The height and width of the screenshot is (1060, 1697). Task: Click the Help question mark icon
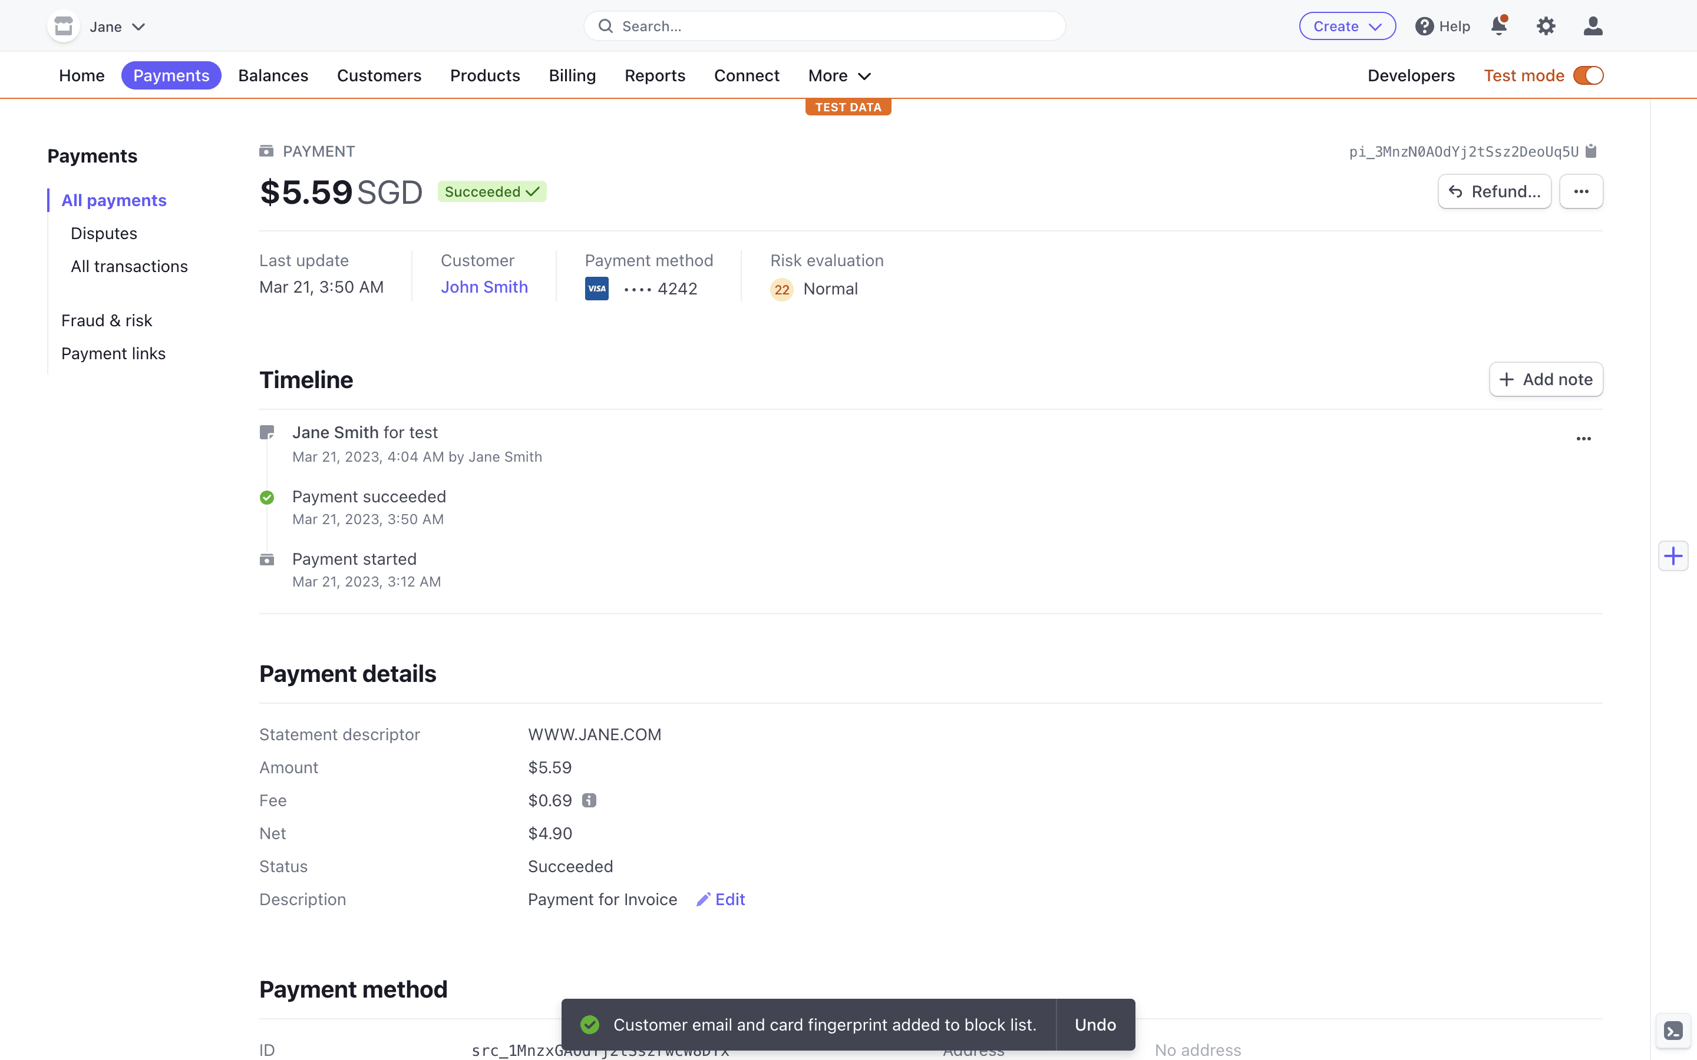coord(1424,26)
